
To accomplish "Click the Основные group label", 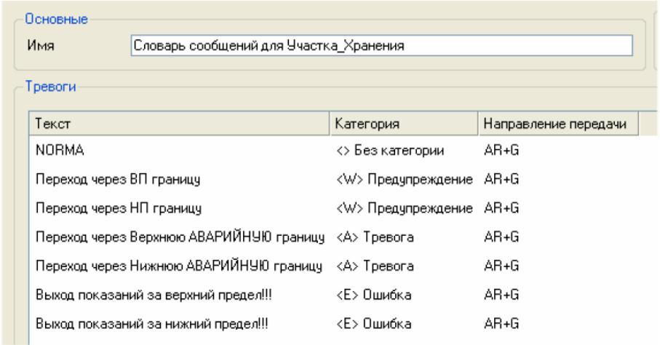I will [57, 19].
